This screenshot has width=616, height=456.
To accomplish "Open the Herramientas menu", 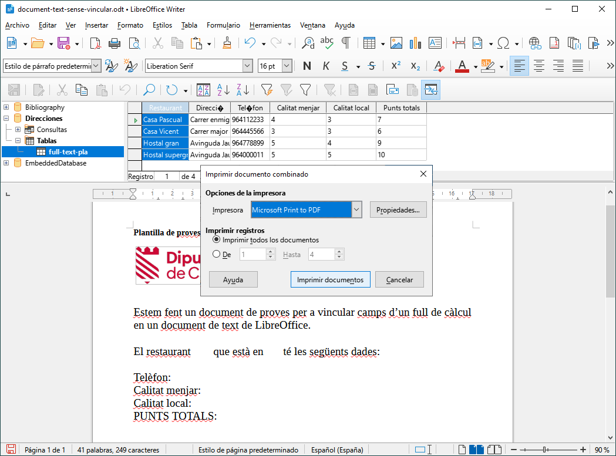I will [270, 25].
